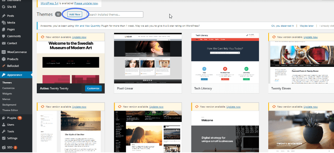The height and width of the screenshot is (153, 334).
Task: Open the WooCommerce menu label
Action: coord(17,52)
